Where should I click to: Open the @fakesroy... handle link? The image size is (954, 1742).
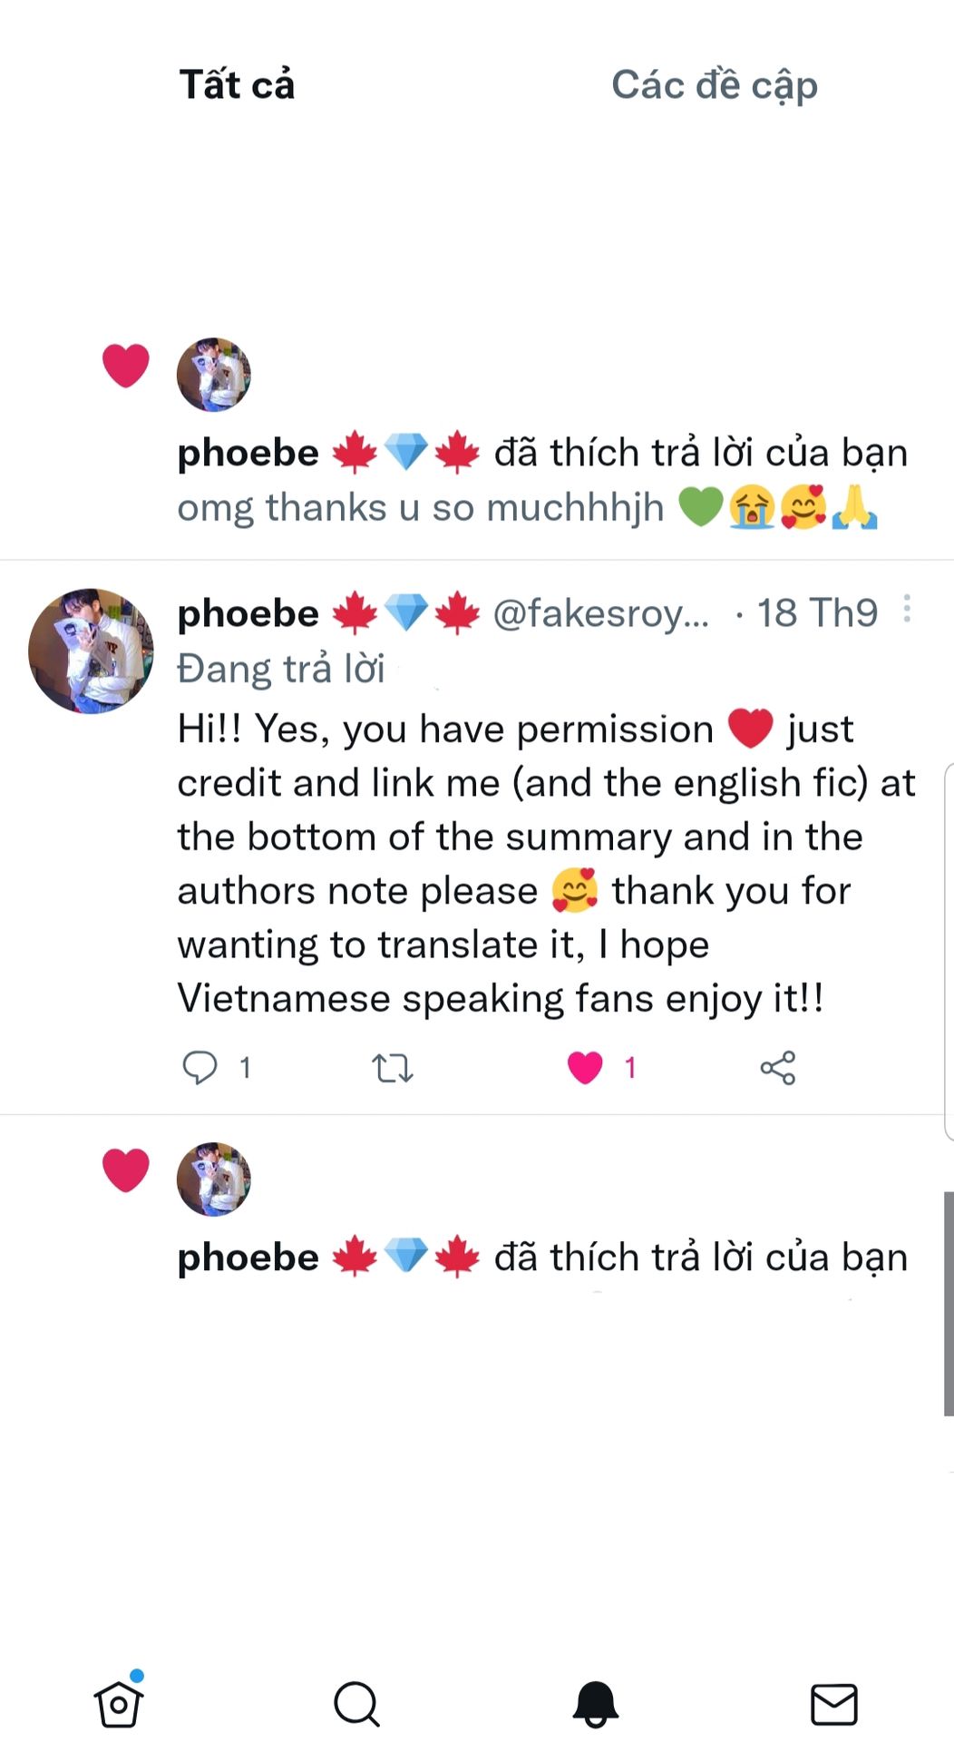600,614
